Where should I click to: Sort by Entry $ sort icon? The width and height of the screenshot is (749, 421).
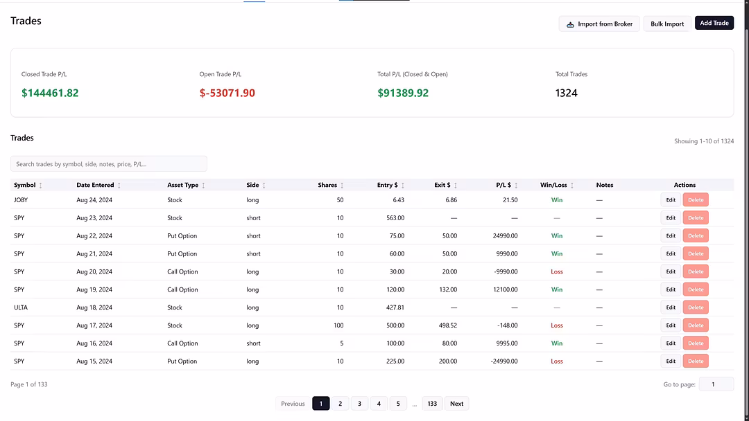click(403, 186)
